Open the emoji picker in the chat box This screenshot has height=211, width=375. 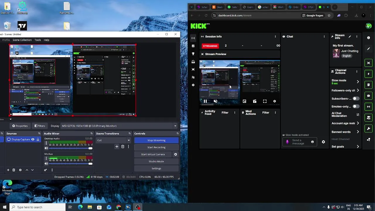click(312, 142)
